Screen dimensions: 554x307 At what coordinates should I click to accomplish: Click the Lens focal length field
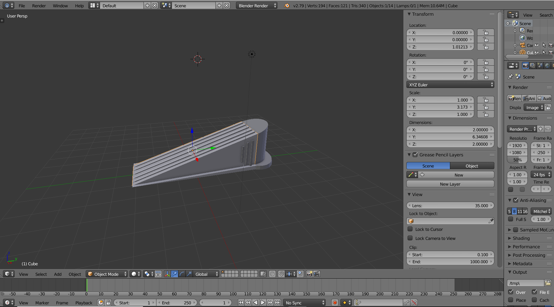(450, 205)
